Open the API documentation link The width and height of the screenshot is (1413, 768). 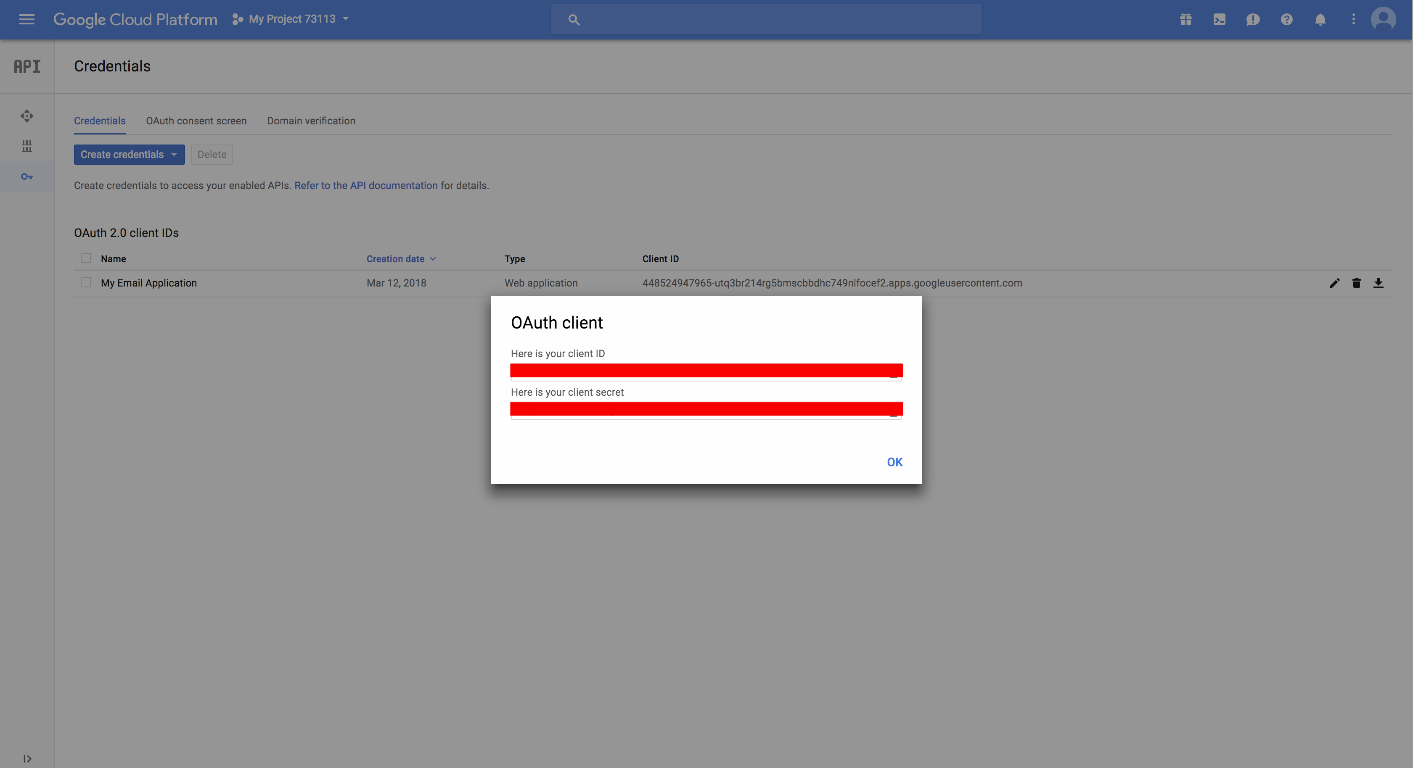[x=365, y=185]
